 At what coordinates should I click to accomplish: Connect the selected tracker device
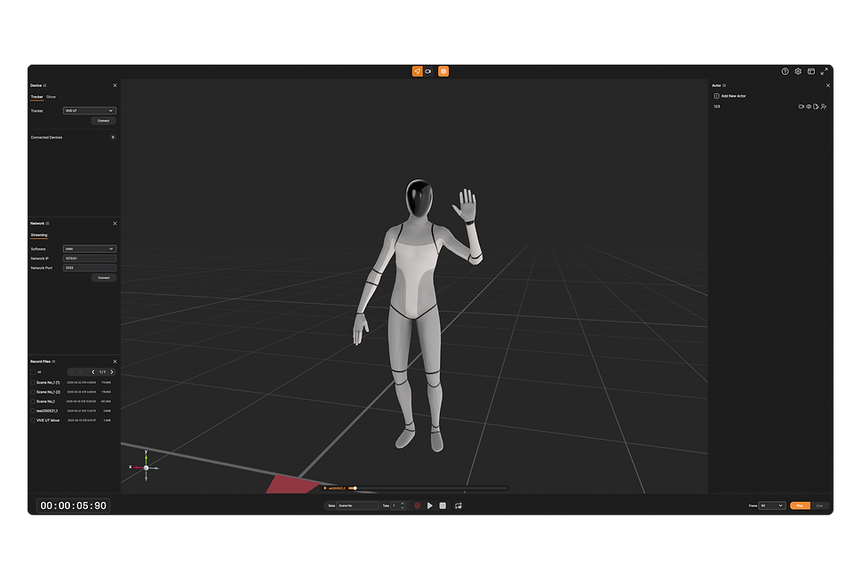click(x=103, y=121)
